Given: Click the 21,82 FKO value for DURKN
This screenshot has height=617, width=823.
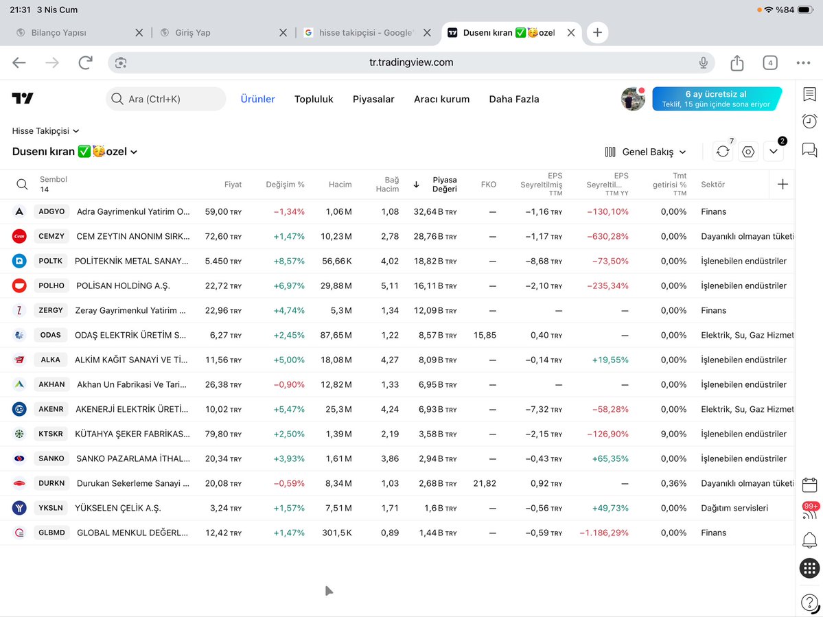Looking at the screenshot, I should click(485, 483).
